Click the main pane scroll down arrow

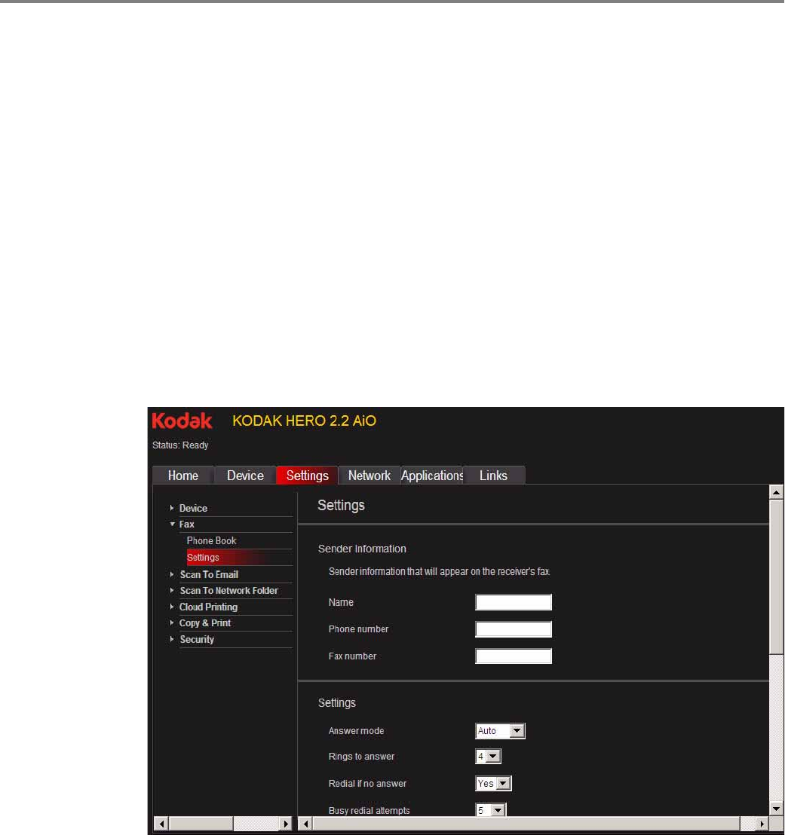coord(776,809)
